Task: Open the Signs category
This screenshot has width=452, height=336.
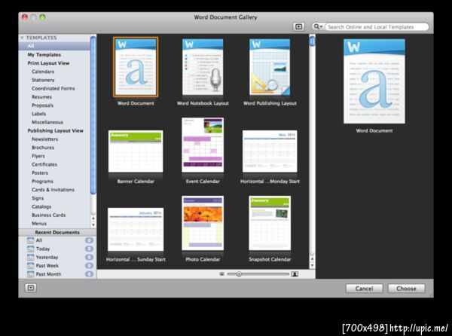Action: [x=38, y=198]
